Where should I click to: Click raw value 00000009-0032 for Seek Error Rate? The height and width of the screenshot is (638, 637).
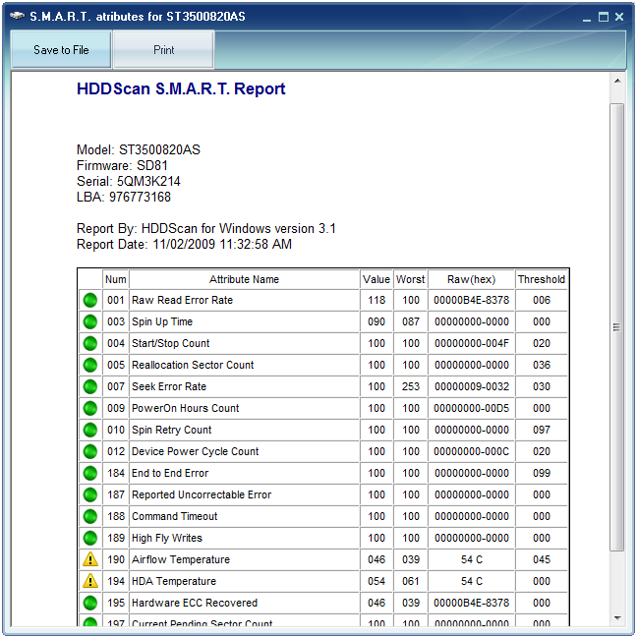tap(472, 386)
